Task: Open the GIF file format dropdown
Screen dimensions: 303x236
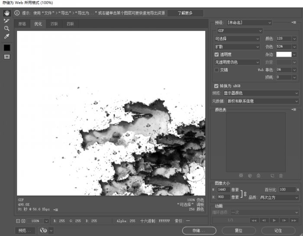Action: (x=239, y=31)
